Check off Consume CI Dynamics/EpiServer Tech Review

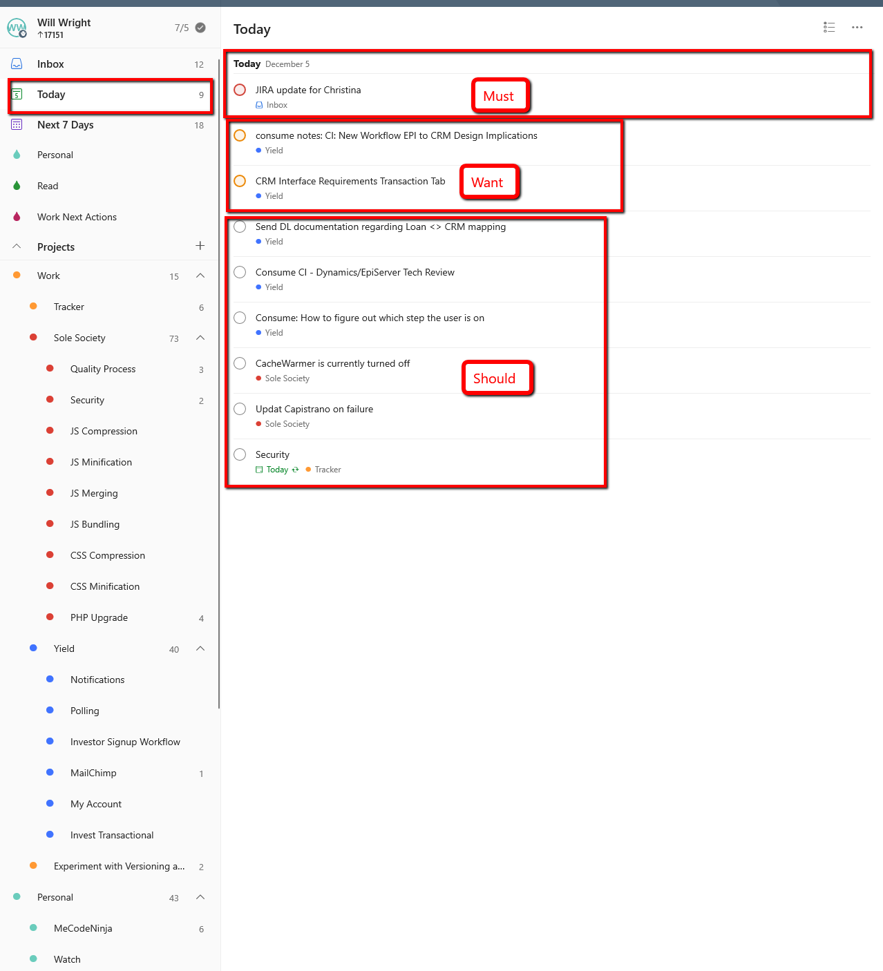click(240, 272)
